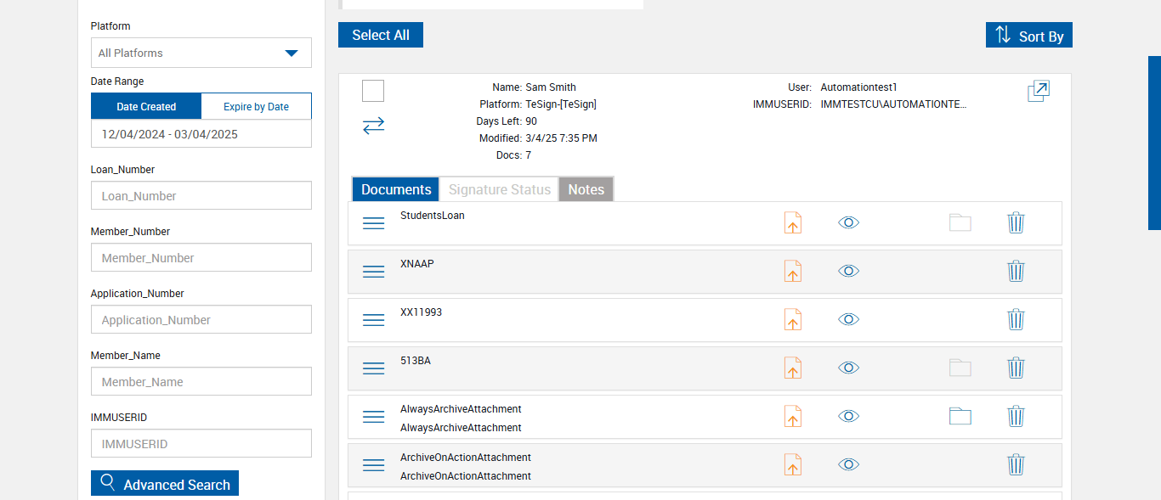Preview the XNAAP document
Viewport: 1161px width, 500px height.
pos(848,271)
